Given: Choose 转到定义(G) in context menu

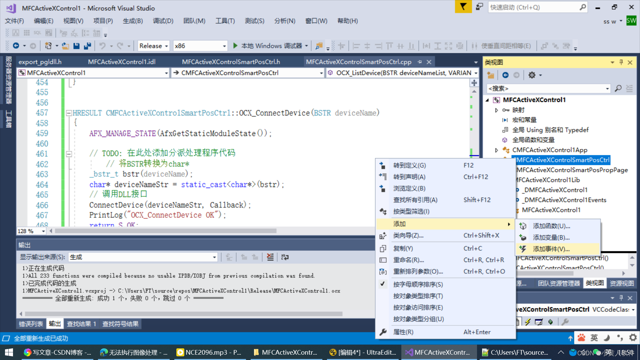Looking at the screenshot, I should click(x=445, y=165).
